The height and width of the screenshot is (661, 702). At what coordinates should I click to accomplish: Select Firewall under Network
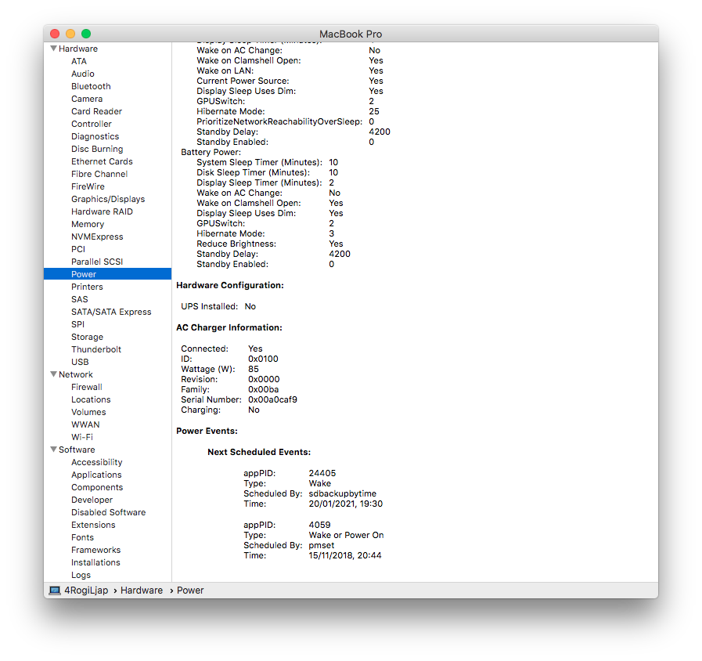point(87,388)
